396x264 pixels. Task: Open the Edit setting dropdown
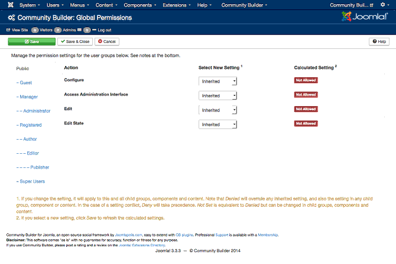pos(218,110)
